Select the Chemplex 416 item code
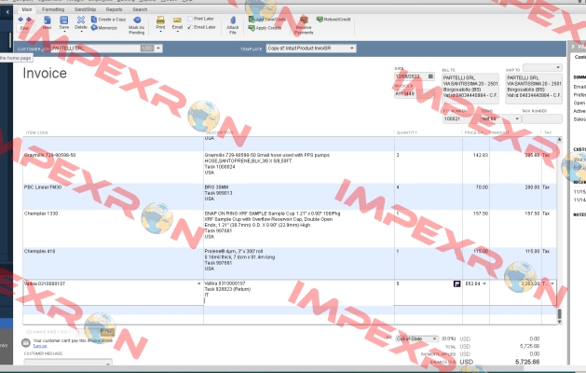The image size is (586, 373). (39, 251)
